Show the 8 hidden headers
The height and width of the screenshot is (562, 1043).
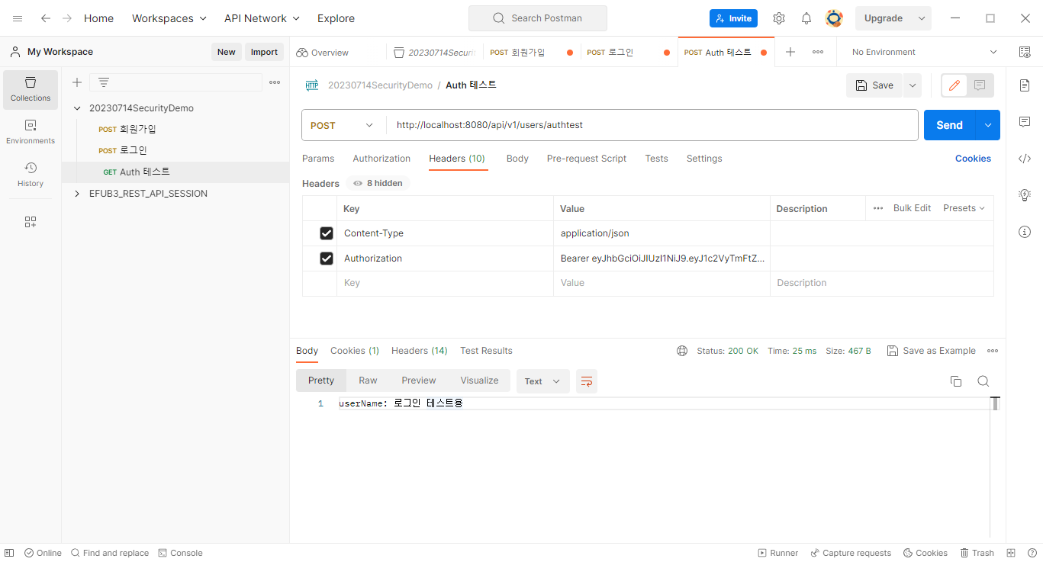pyautogui.click(x=378, y=183)
